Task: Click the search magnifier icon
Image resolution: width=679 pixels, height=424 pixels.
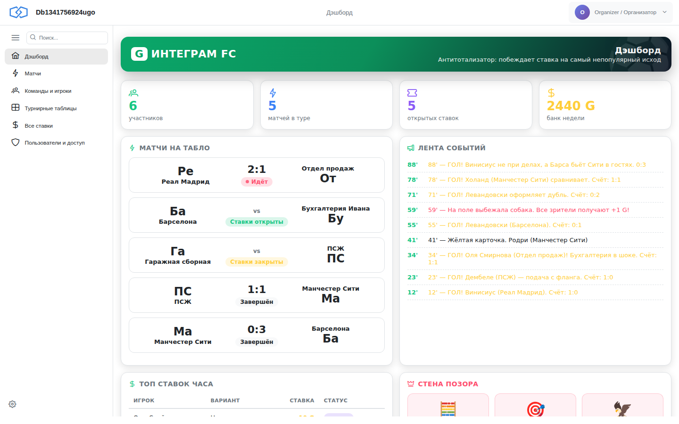Action: click(x=33, y=37)
